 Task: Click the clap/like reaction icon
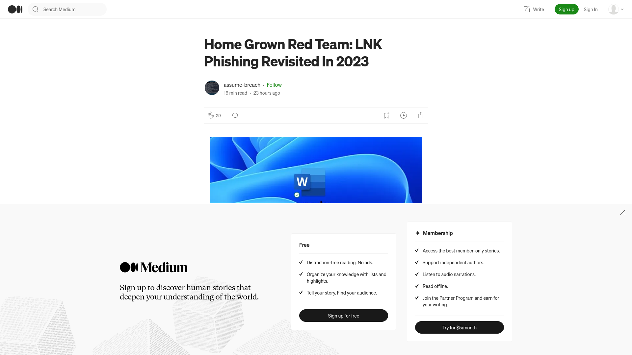pyautogui.click(x=210, y=115)
